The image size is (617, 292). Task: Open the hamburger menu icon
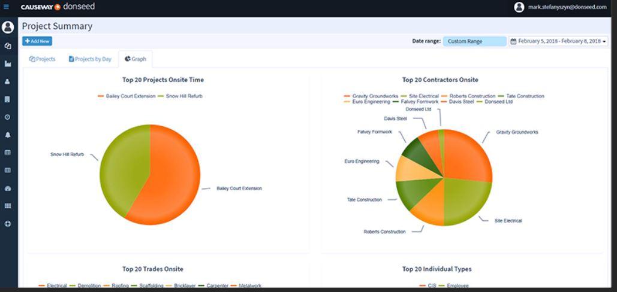tap(6, 7)
